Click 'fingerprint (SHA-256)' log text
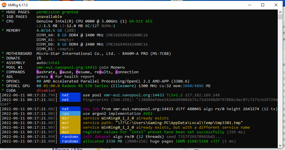Viewport: 285px width, 150px height. (108, 100)
